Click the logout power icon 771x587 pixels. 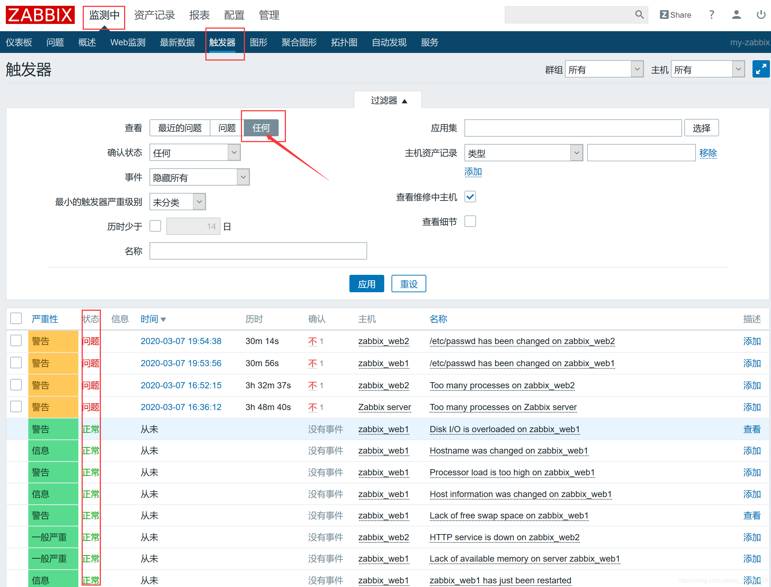[x=761, y=15]
